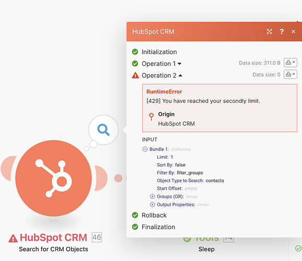Open the download dropdown for Operation 1
The height and width of the screenshot is (261, 302).
tap(291, 63)
